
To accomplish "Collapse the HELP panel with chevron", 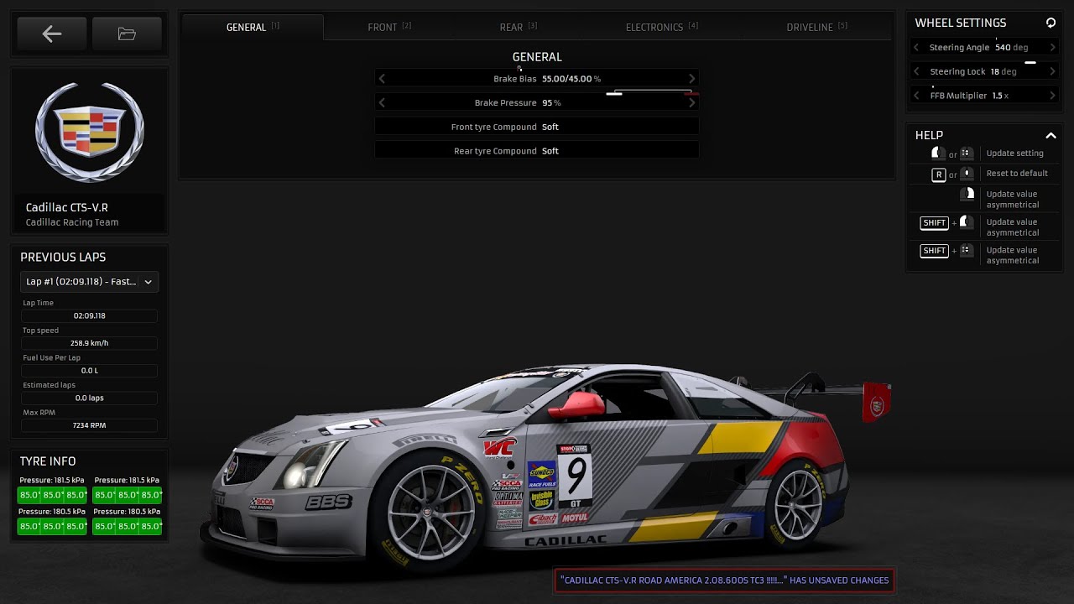I will [x=1051, y=135].
